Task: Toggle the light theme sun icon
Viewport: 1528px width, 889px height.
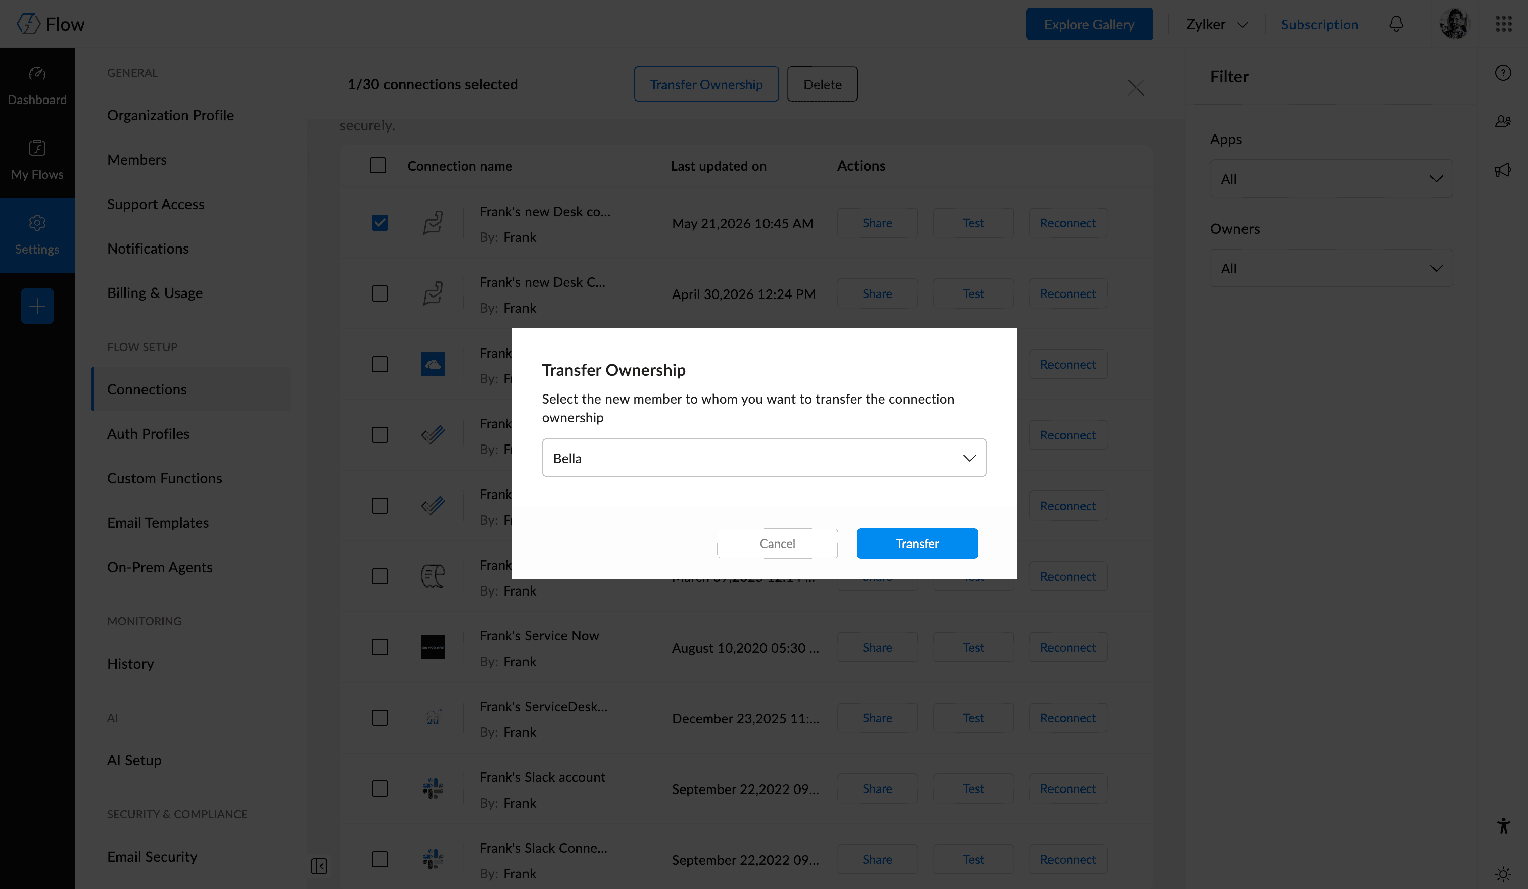Action: tap(1503, 874)
